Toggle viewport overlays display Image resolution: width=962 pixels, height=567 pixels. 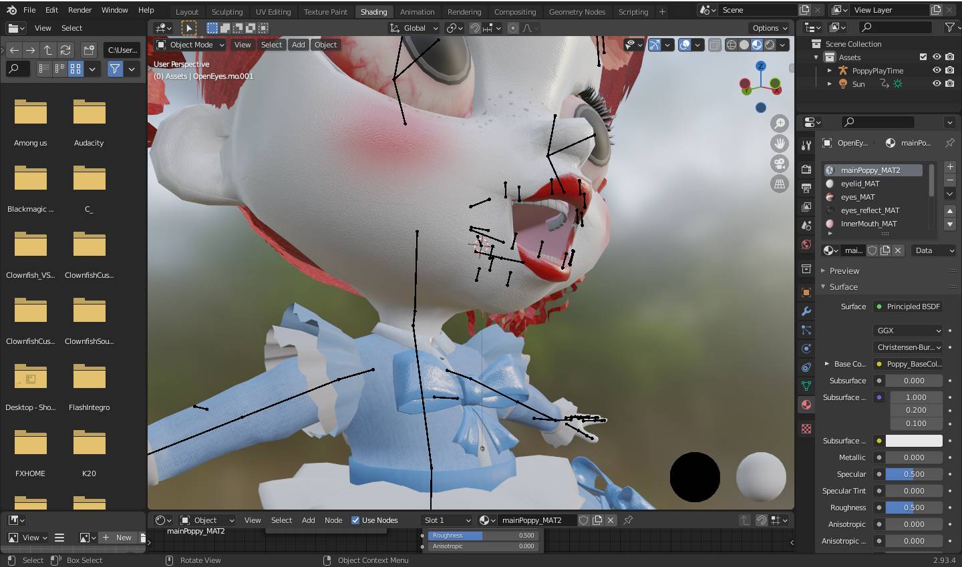point(685,45)
